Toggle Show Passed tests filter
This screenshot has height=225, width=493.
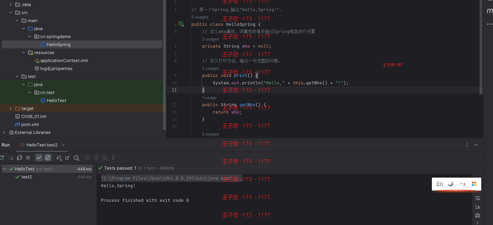pyautogui.click(x=39, y=158)
